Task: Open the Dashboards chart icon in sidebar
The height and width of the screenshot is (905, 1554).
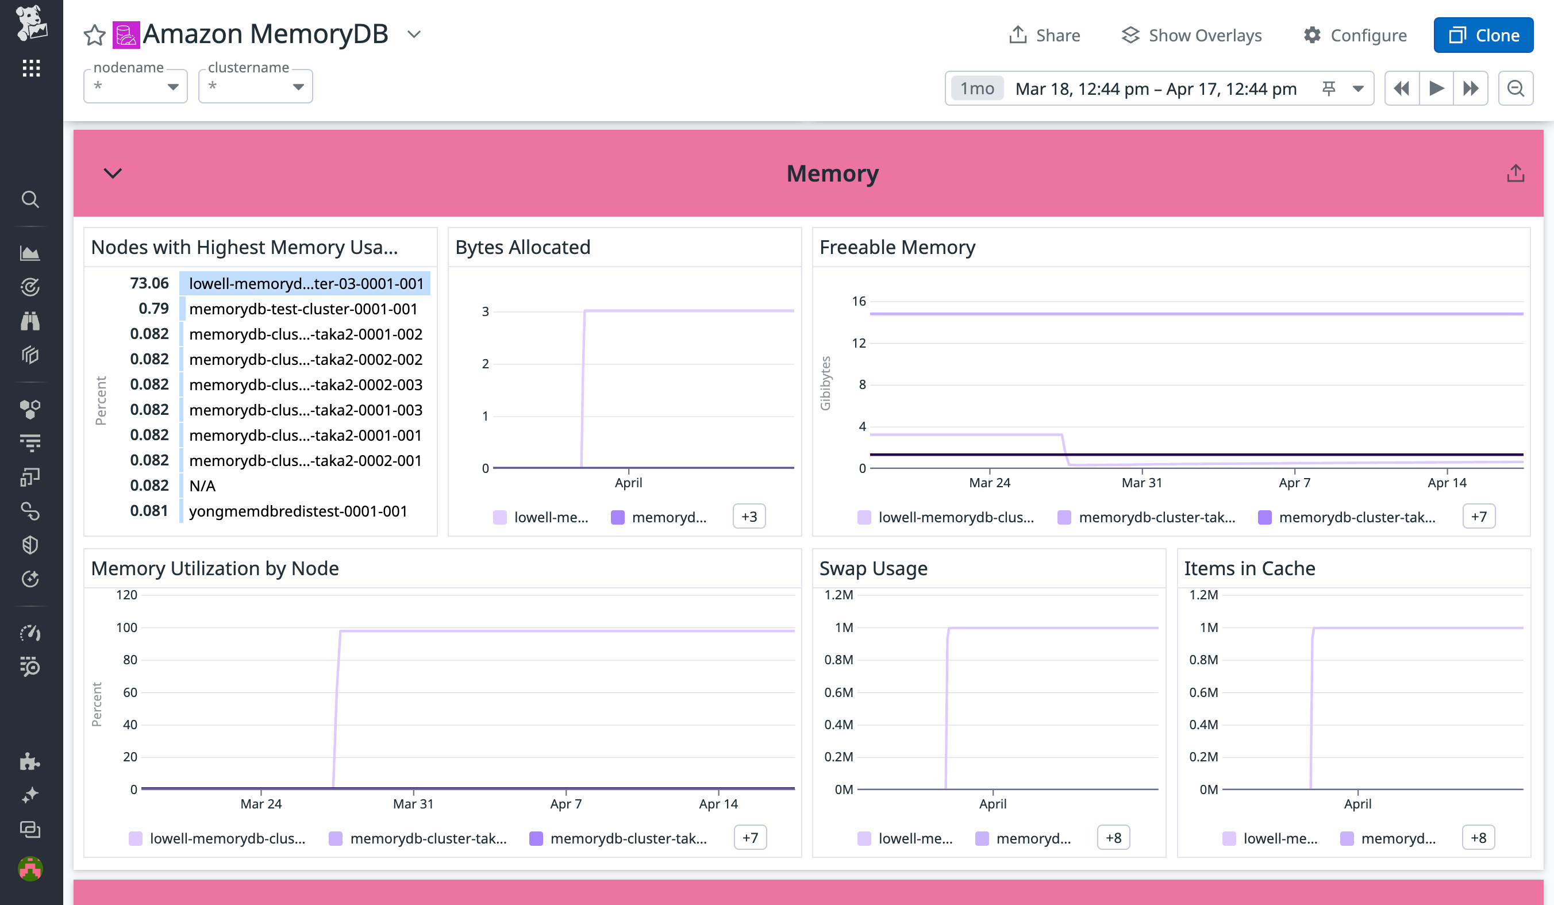Action: [30, 253]
